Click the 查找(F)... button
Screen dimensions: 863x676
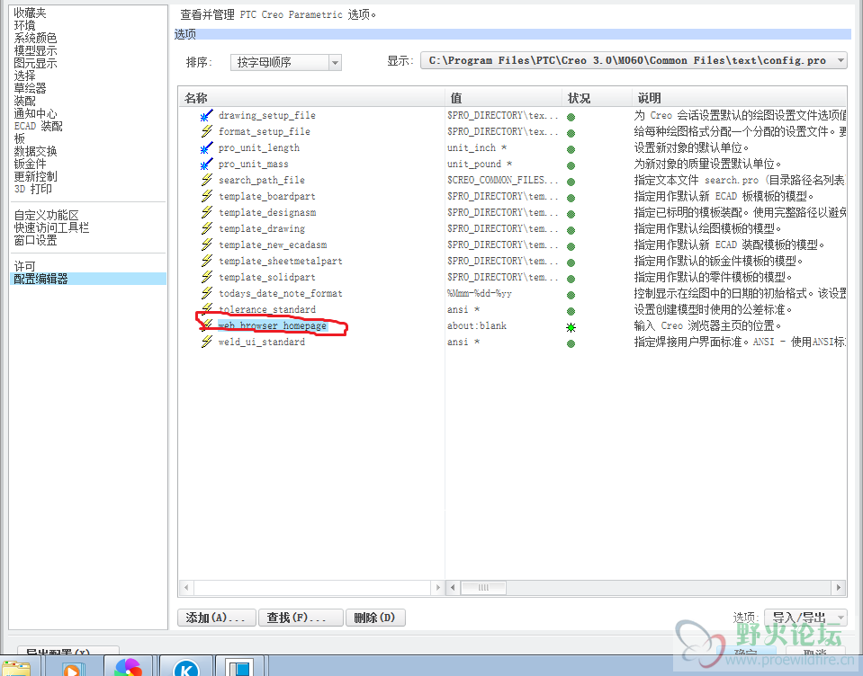coord(301,618)
